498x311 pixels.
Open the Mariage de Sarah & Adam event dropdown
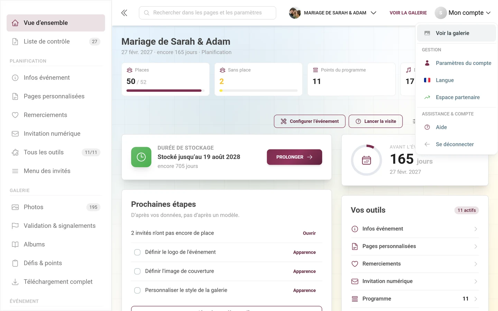(x=333, y=13)
